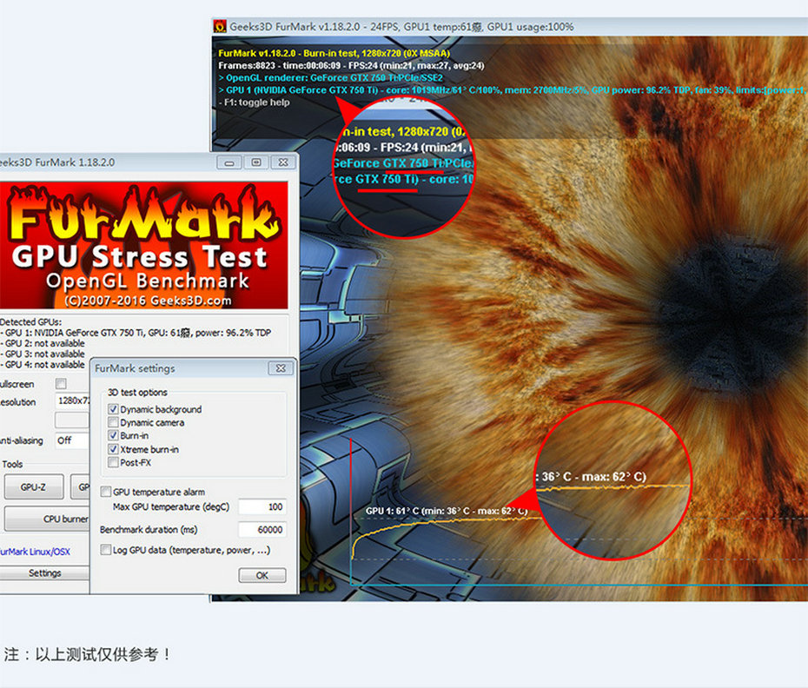Click the 'GPU 1: 61° C' temperature graph label
Viewport: 808px width, 688px height.
point(447,511)
